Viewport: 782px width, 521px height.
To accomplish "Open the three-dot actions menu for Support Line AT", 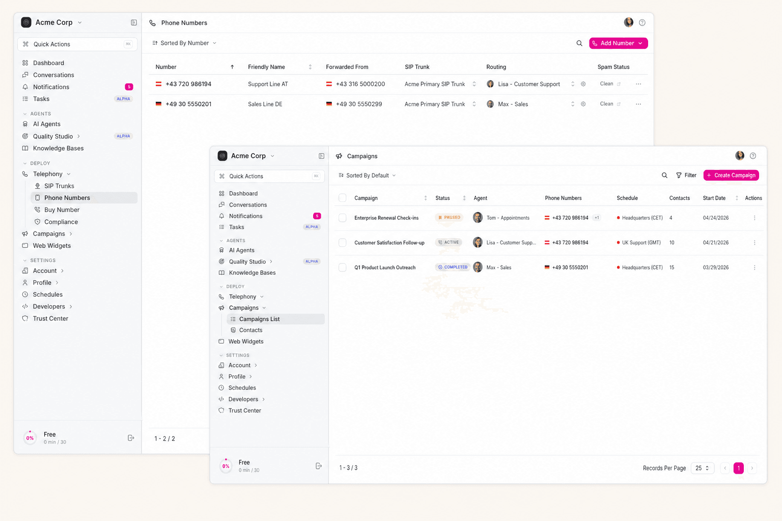I will point(638,83).
